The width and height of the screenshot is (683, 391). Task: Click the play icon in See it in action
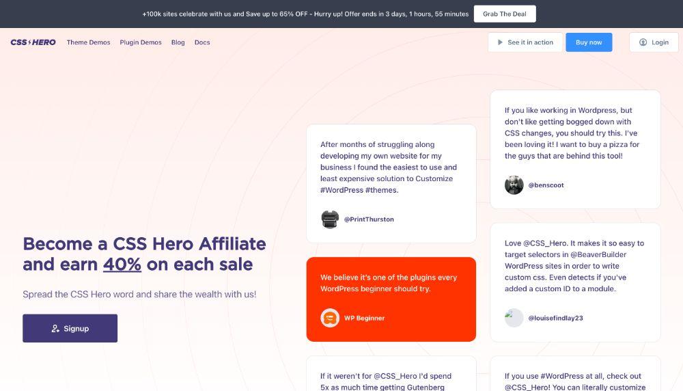point(500,42)
